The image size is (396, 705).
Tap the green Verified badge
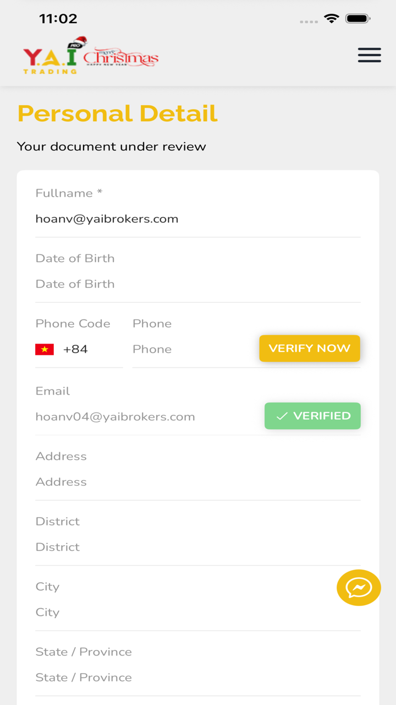point(312,416)
